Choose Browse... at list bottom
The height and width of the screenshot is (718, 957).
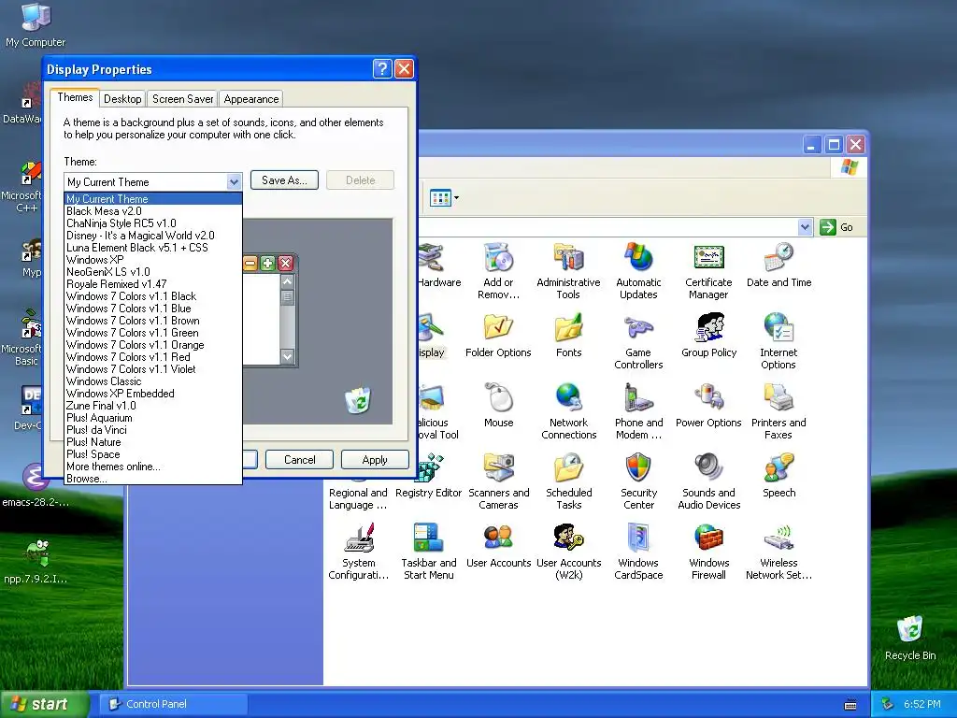click(x=152, y=479)
